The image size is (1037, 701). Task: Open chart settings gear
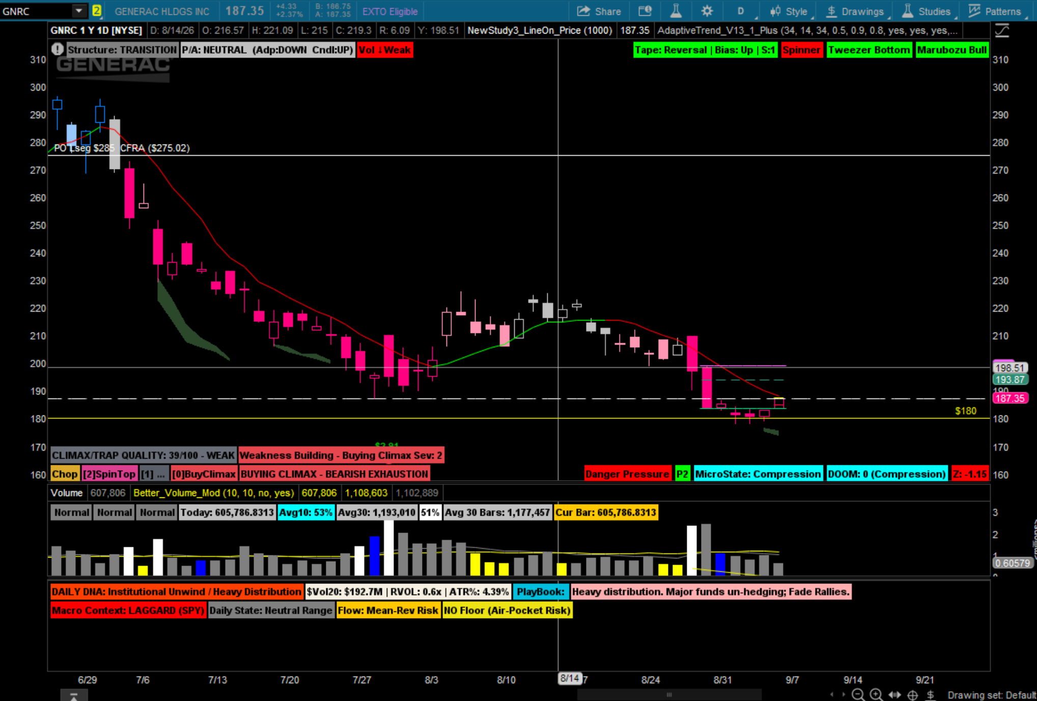[707, 11]
